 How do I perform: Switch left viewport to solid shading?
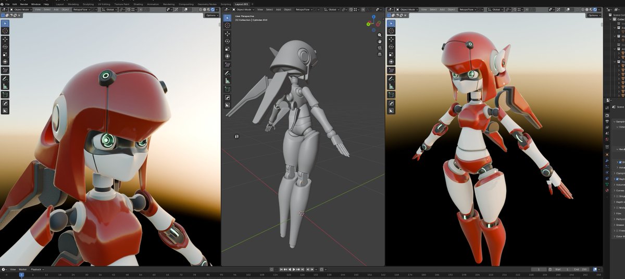tap(204, 9)
